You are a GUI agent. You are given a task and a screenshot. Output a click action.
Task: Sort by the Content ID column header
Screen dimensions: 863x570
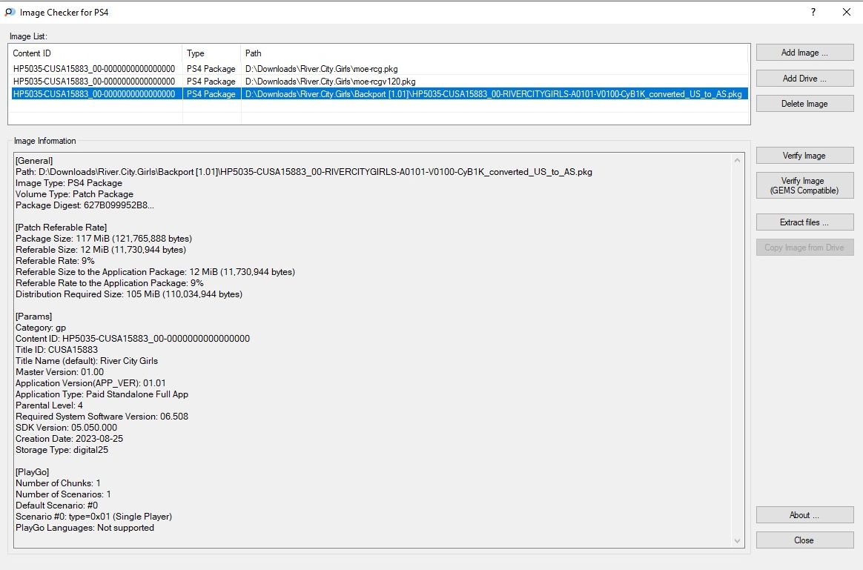click(x=95, y=53)
